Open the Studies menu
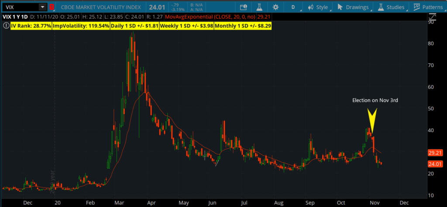The height and width of the screenshot is (207, 447). [x=392, y=7]
